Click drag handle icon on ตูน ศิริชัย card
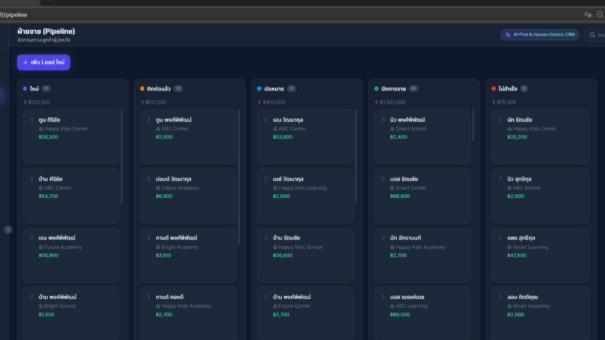 [32, 120]
